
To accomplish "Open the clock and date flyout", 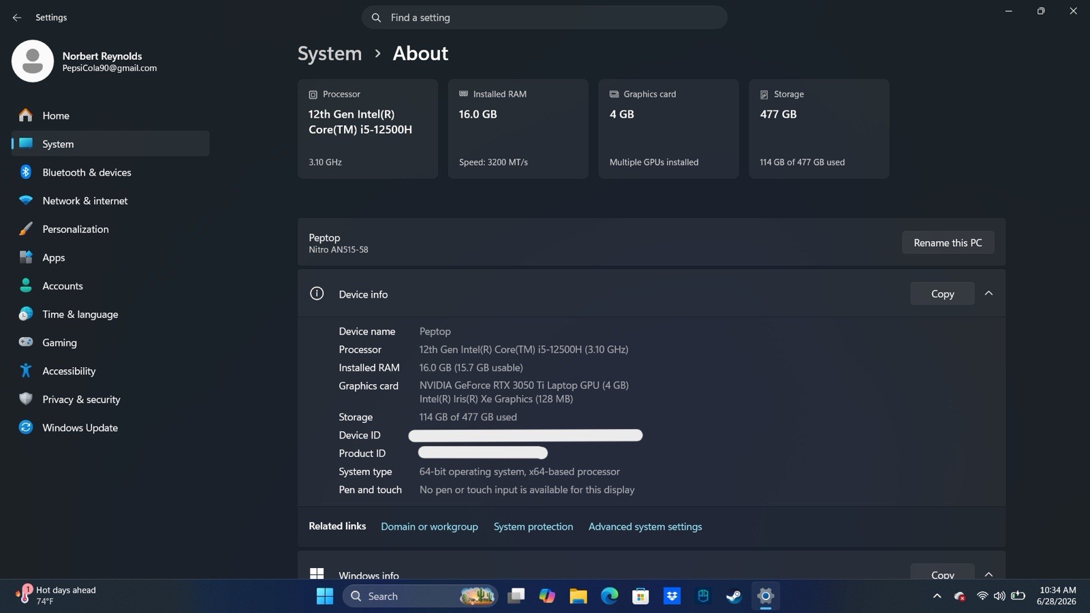I will tap(1057, 596).
